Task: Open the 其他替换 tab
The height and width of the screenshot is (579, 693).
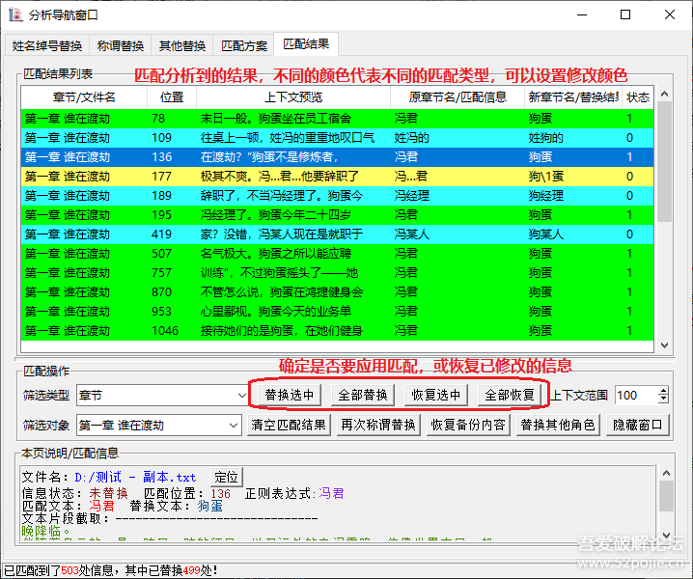Action: pyautogui.click(x=182, y=45)
